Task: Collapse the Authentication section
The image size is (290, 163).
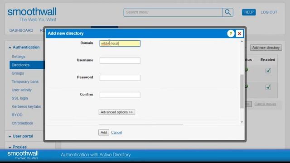Action: (x=24, y=47)
